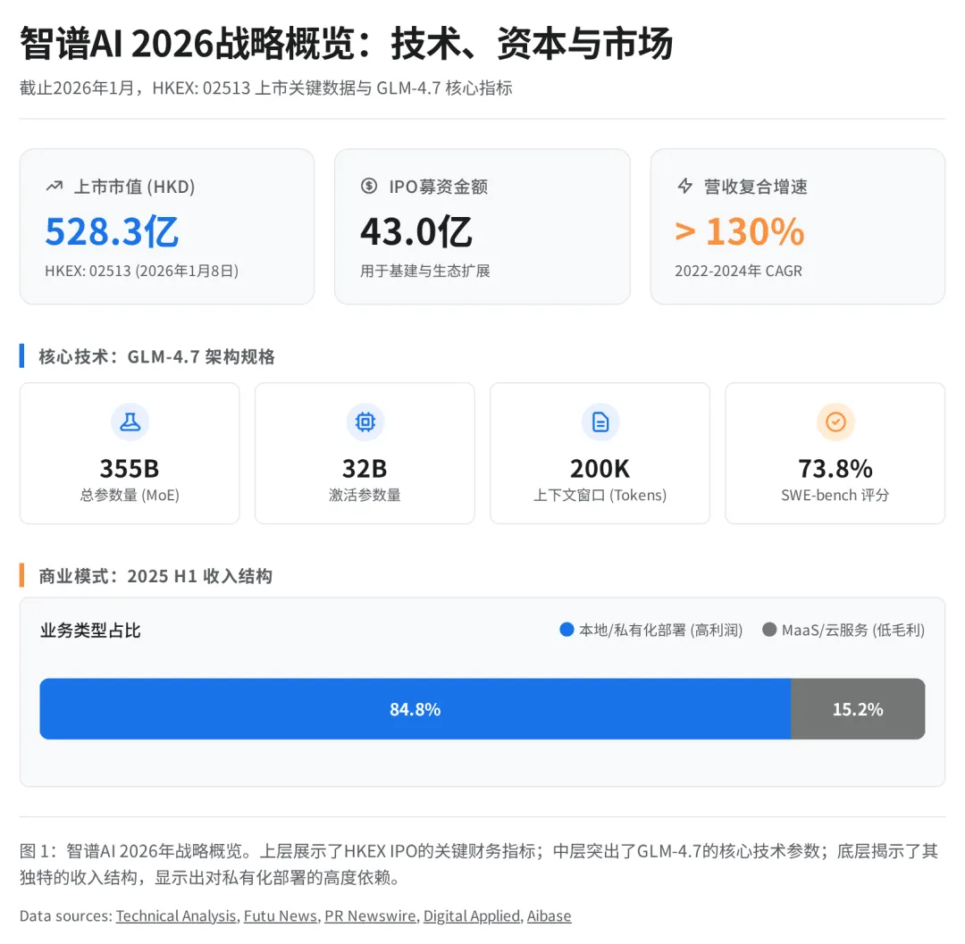Click the trending-up arrow icon beside 上市市值
Viewport: 965px width, 944px height.
tap(55, 186)
